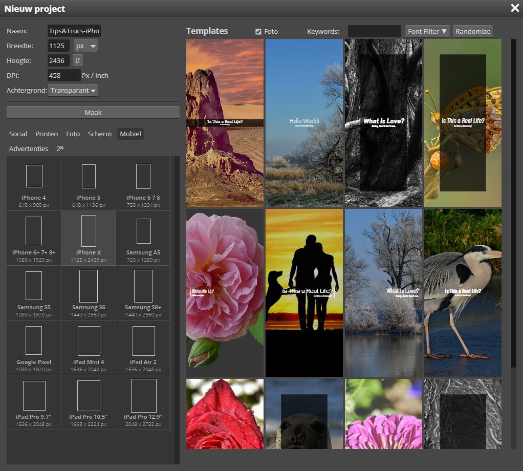Pick the Samsung S8+ preset icon

pos(143,286)
